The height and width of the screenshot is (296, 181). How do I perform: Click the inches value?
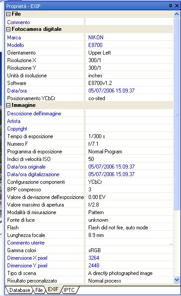coord(95,76)
